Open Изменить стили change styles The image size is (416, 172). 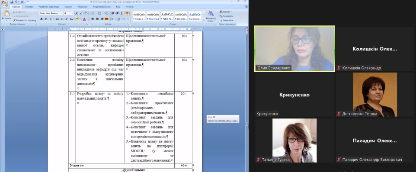(211, 16)
